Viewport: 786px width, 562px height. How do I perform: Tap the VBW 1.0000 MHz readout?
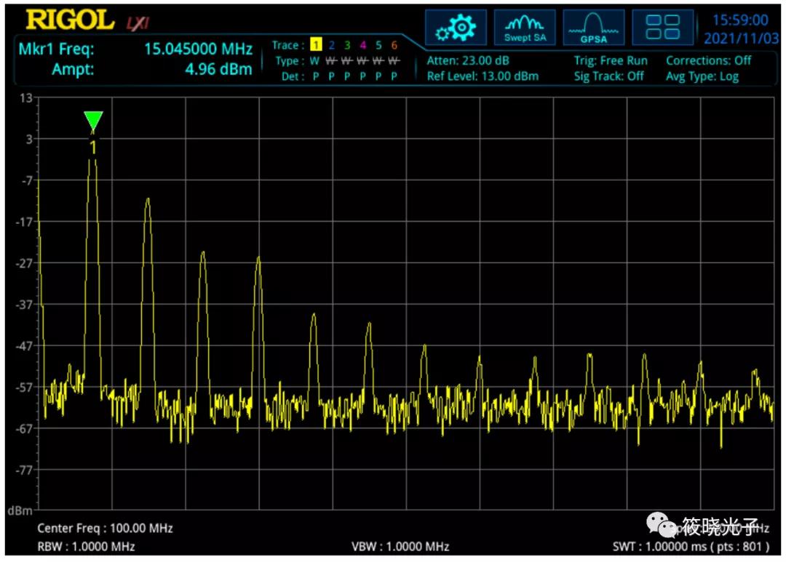tap(400, 546)
